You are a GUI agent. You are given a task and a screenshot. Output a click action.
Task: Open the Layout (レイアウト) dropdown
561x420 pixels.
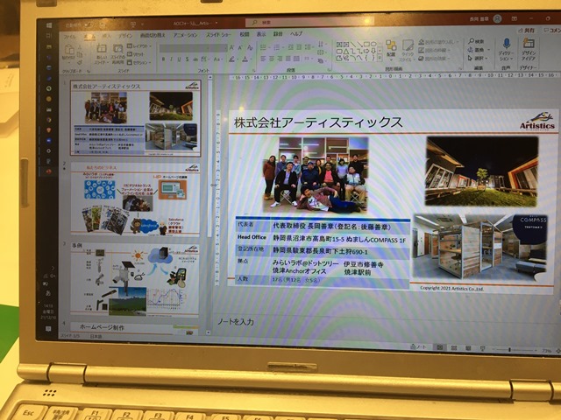pos(139,46)
